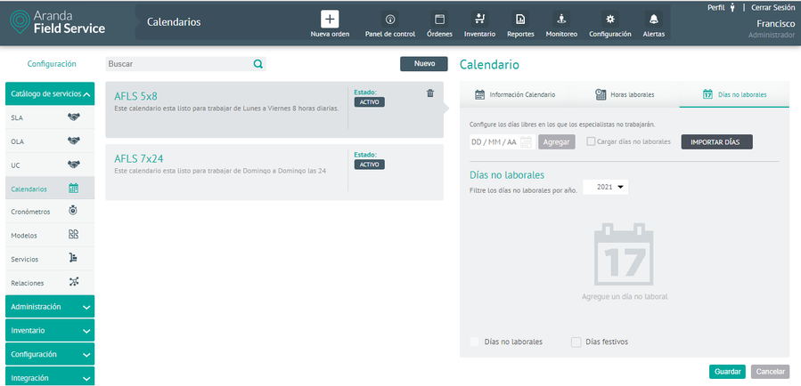The image size is (801, 386).
Task: Click the Guardar button
Action: (727, 372)
